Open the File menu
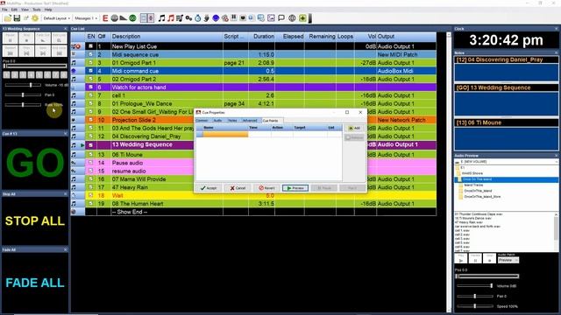561x315 pixels. [x=4, y=10]
